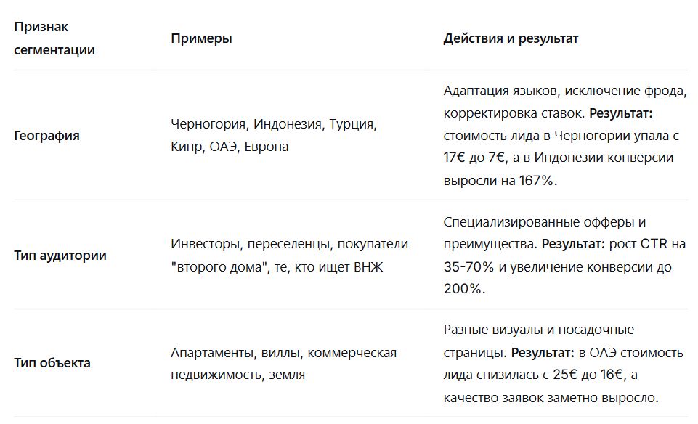The height and width of the screenshot is (424, 698).
Task: Click the "Действия и результат" column header
Action: coord(511,38)
